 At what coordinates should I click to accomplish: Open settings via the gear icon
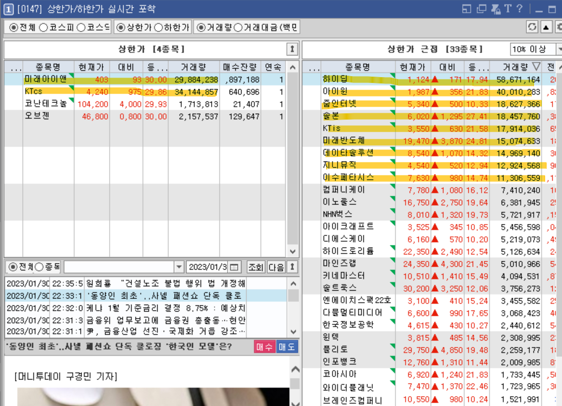[x=559, y=27]
